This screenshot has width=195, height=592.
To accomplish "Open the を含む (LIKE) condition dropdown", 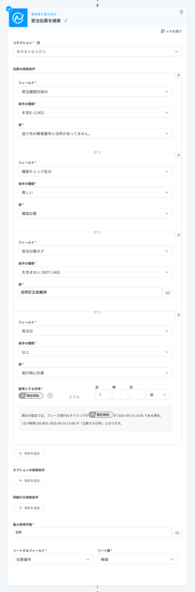I will click(95, 112).
